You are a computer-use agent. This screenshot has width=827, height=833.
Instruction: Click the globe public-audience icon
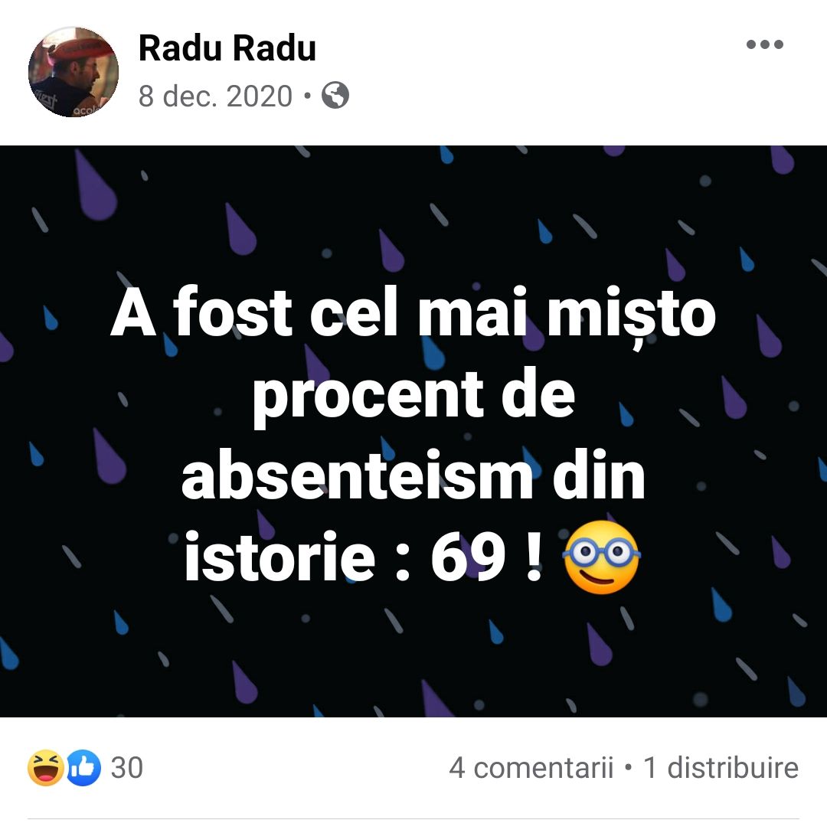(335, 96)
